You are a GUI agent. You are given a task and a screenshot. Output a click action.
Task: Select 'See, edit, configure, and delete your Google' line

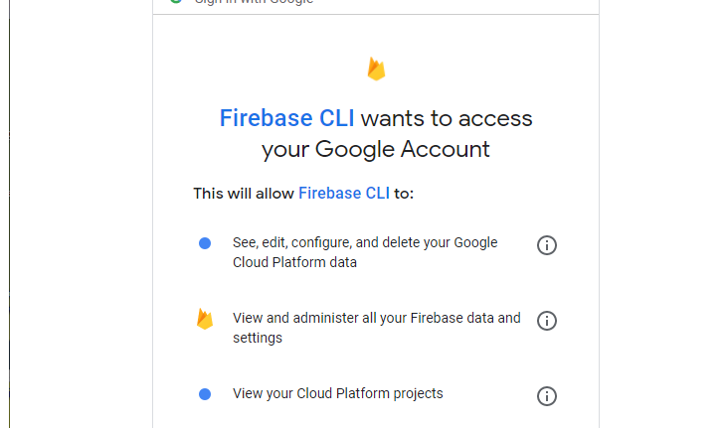[365, 242]
